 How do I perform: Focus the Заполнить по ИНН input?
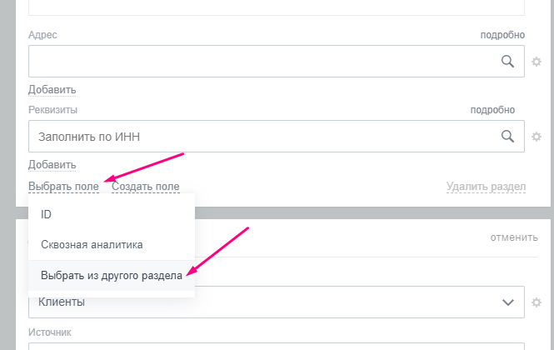(x=258, y=137)
